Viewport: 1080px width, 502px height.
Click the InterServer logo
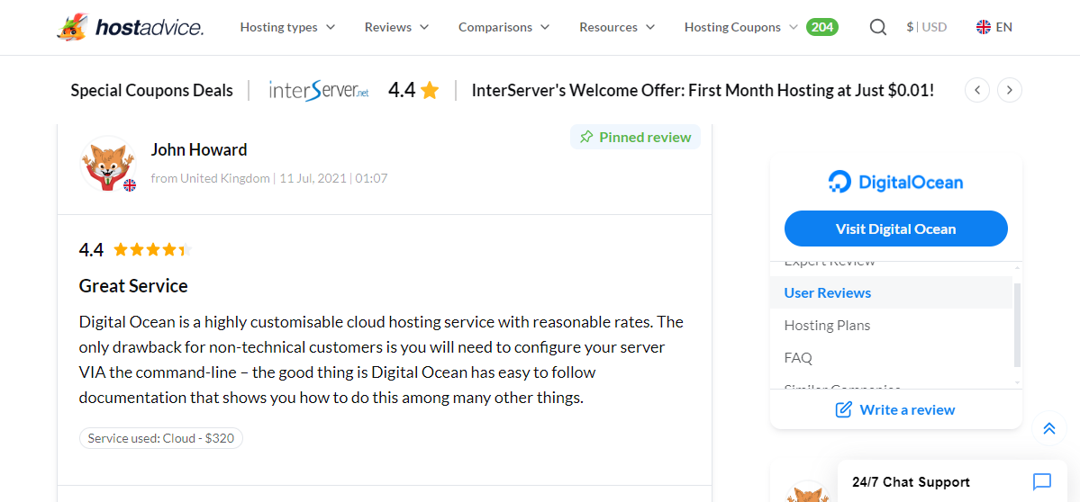tap(319, 90)
